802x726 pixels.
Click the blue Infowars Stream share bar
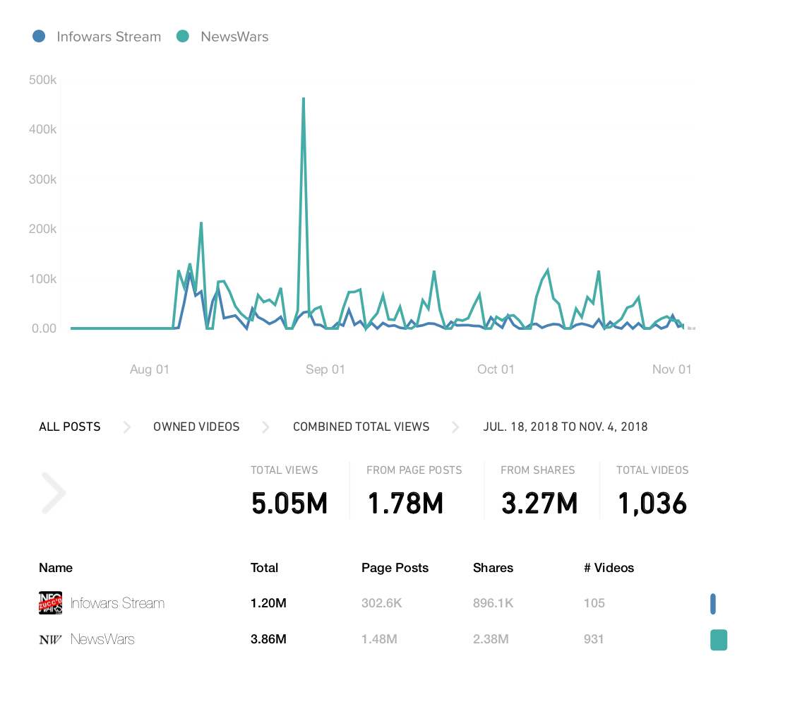click(713, 604)
